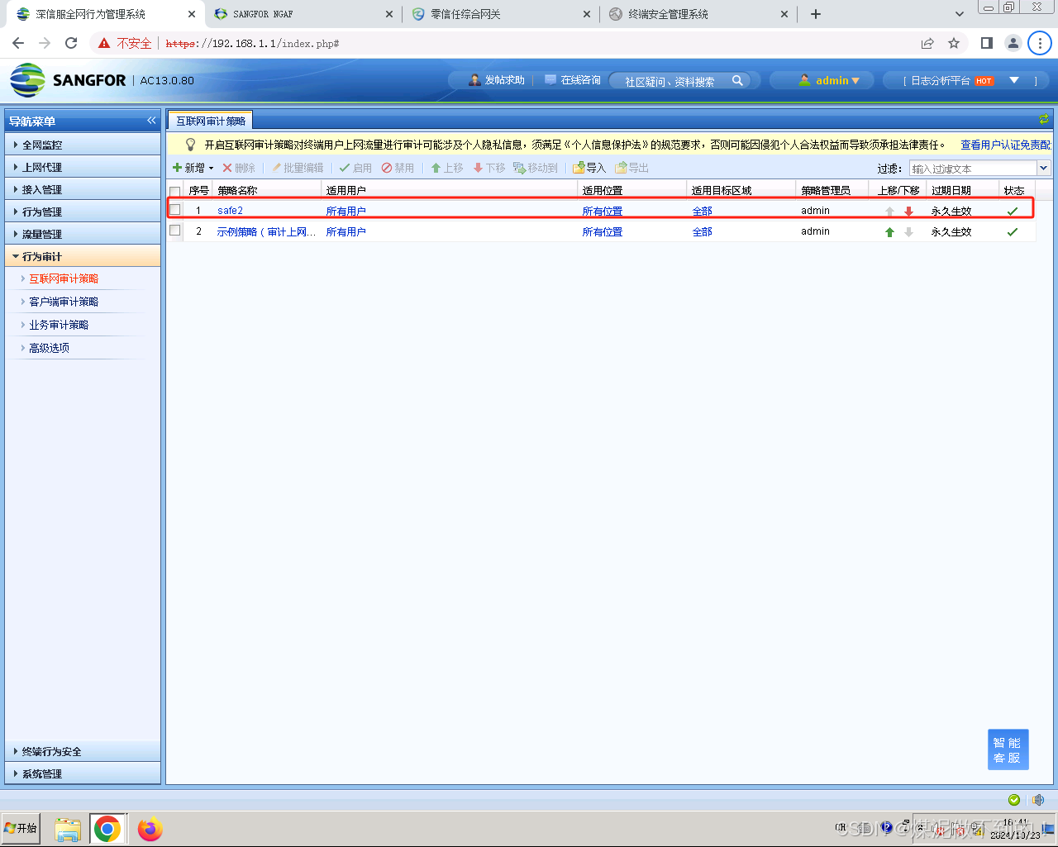
Task: Open the admin user dropdown
Action: tap(829, 80)
